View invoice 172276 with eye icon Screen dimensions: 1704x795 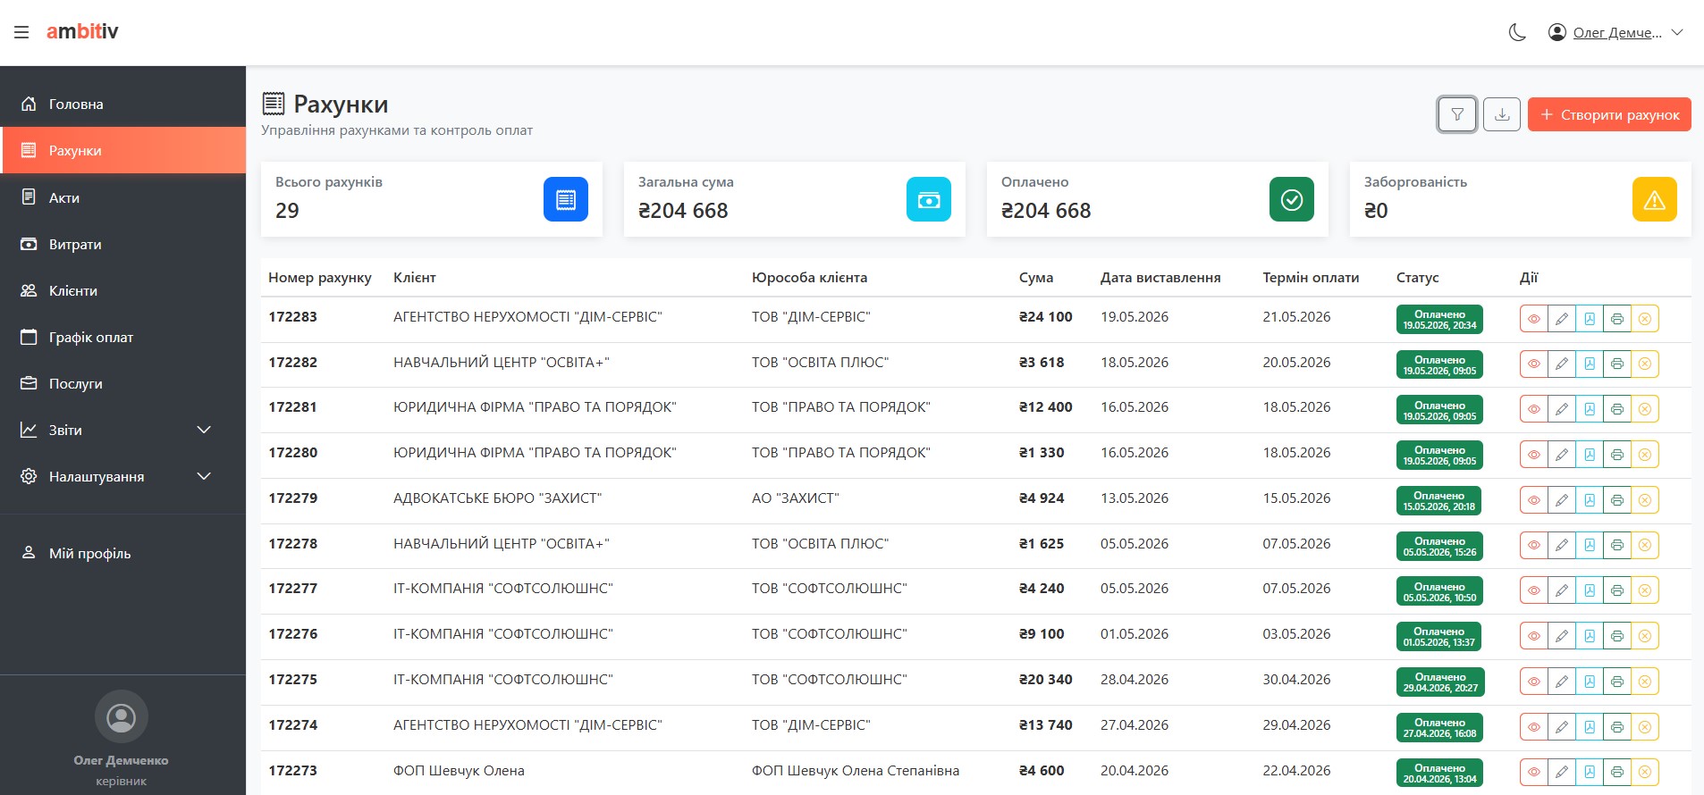1534,636
